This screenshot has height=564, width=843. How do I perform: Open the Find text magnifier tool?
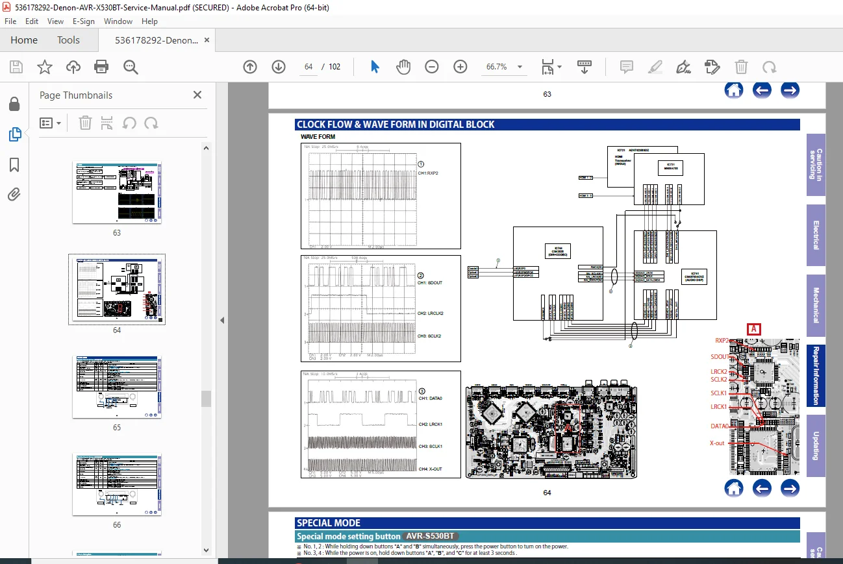point(131,67)
